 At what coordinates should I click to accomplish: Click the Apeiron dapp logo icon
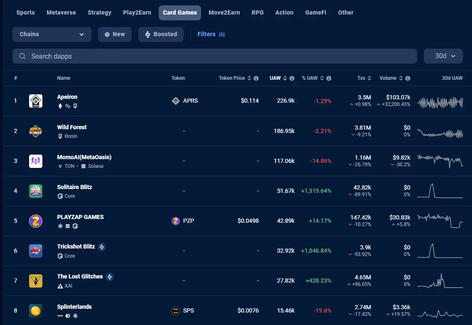35,101
